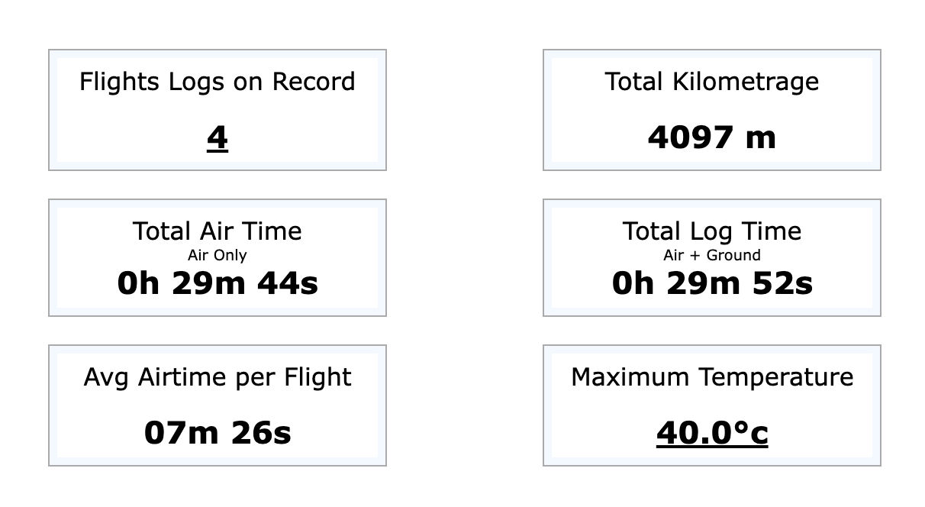The height and width of the screenshot is (507, 925).
Task: Select the 07m 26s average airtime value
Action: [218, 433]
